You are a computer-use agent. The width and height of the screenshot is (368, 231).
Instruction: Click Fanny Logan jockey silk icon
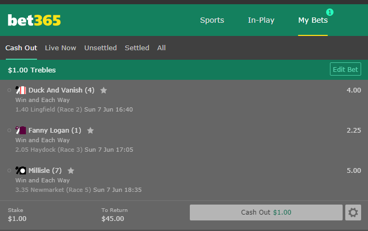tap(21, 131)
